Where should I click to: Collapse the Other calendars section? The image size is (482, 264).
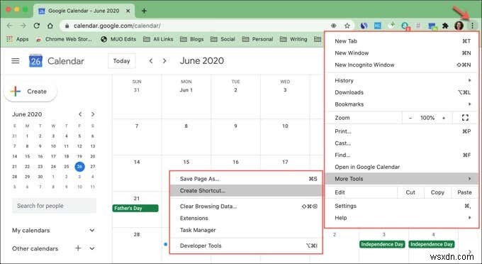92,248
